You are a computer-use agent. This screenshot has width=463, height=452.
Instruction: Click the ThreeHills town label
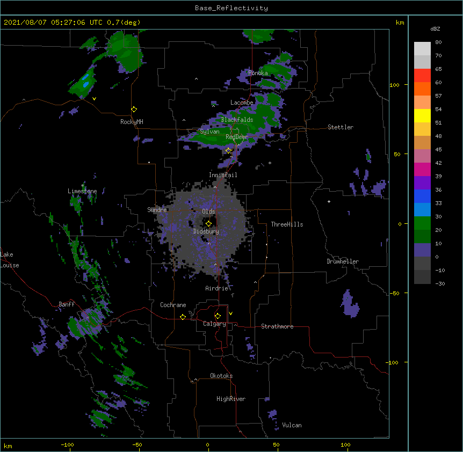tap(287, 224)
